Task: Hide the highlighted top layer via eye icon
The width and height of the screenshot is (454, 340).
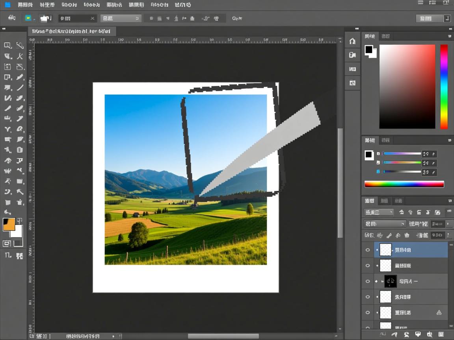Action: coord(368,250)
